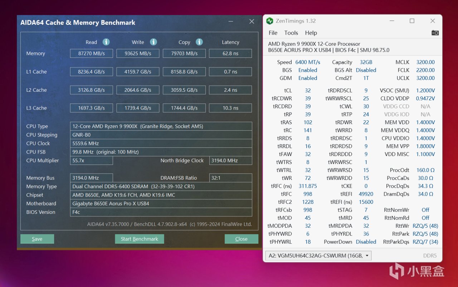This screenshot has height=287, width=458.
Task: Click the L3 Cache Latency value 10.3 ns
Action: pos(230,108)
